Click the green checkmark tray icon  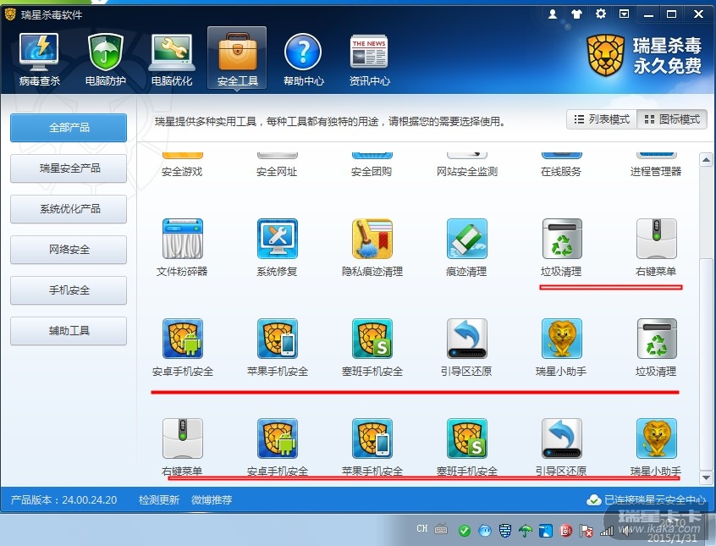coord(465,531)
